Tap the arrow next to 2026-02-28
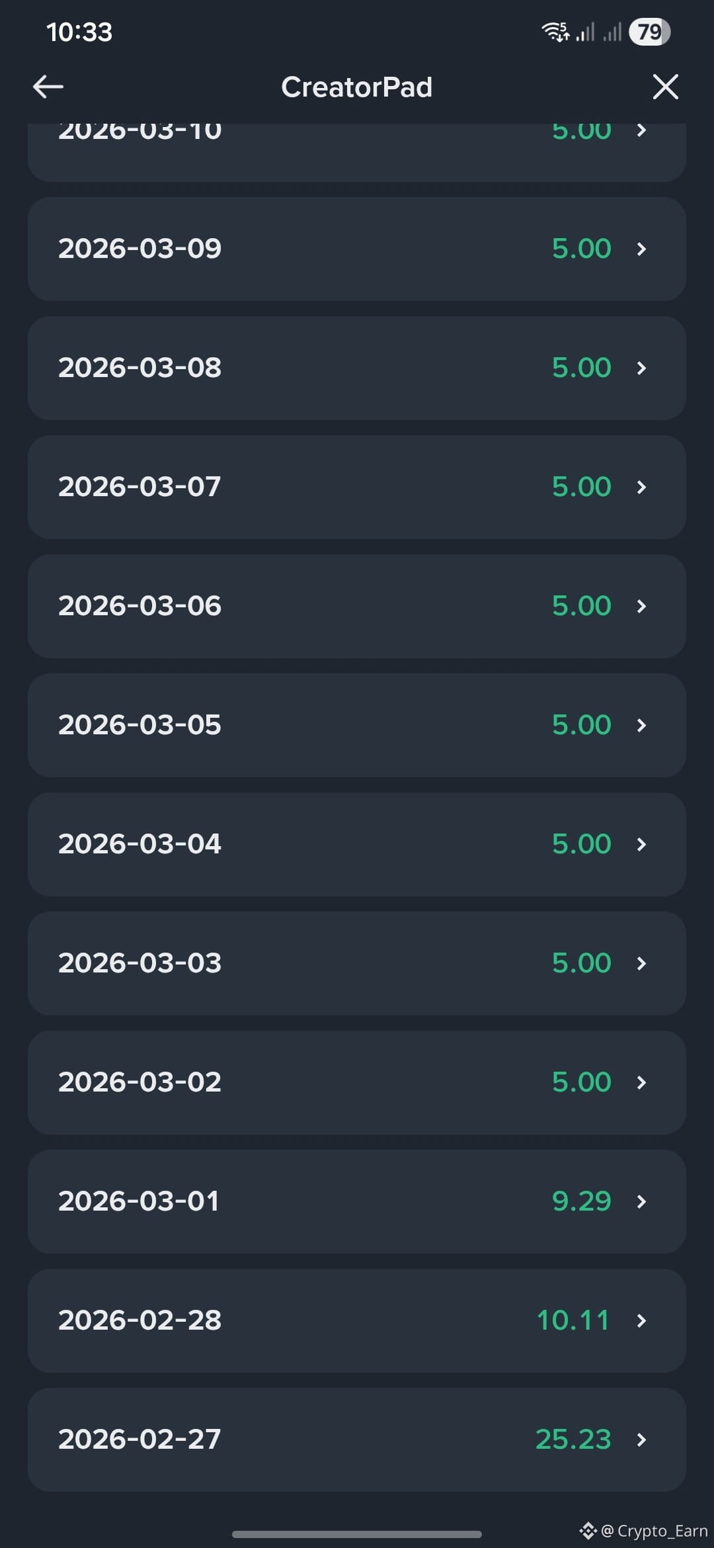This screenshot has width=714, height=1548. click(x=641, y=1320)
